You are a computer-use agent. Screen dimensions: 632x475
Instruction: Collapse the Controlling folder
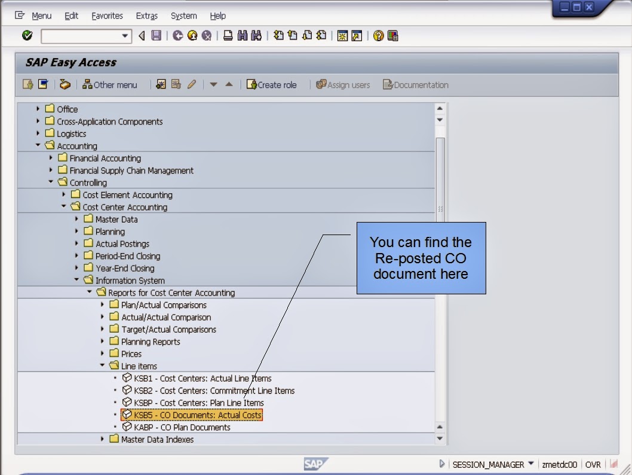tap(51, 182)
